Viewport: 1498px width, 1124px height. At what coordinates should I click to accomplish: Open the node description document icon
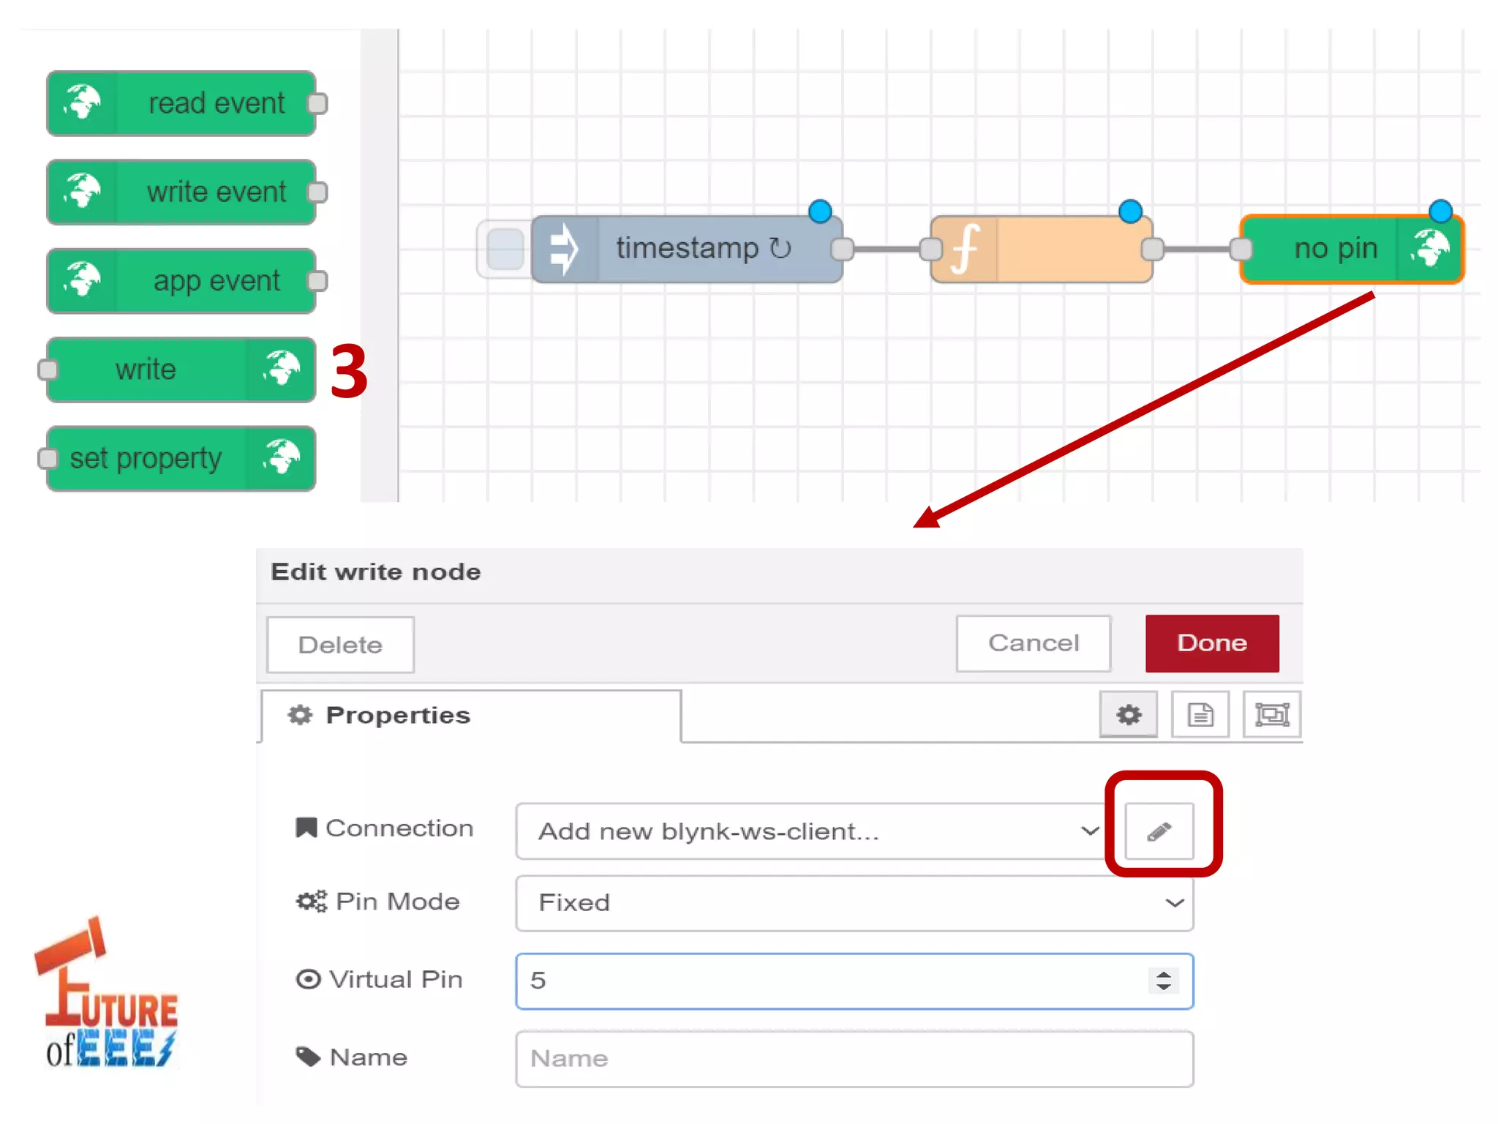[x=1200, y=714]
